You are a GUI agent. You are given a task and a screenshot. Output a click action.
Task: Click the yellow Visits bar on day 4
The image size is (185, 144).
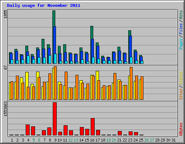27,79
